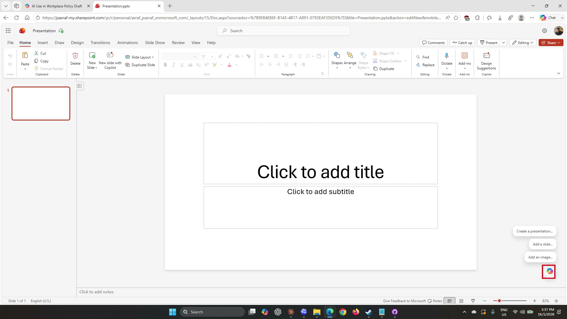Switch to the Design tab
Viewport: 567px width, 319px height.
(x=77, y=43)
